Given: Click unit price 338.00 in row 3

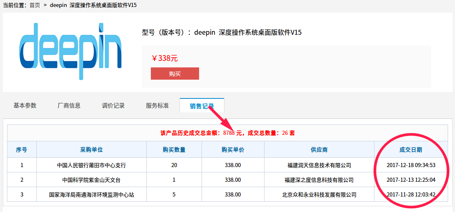Looking at the screenshot, I should click(x=233, y=194).
